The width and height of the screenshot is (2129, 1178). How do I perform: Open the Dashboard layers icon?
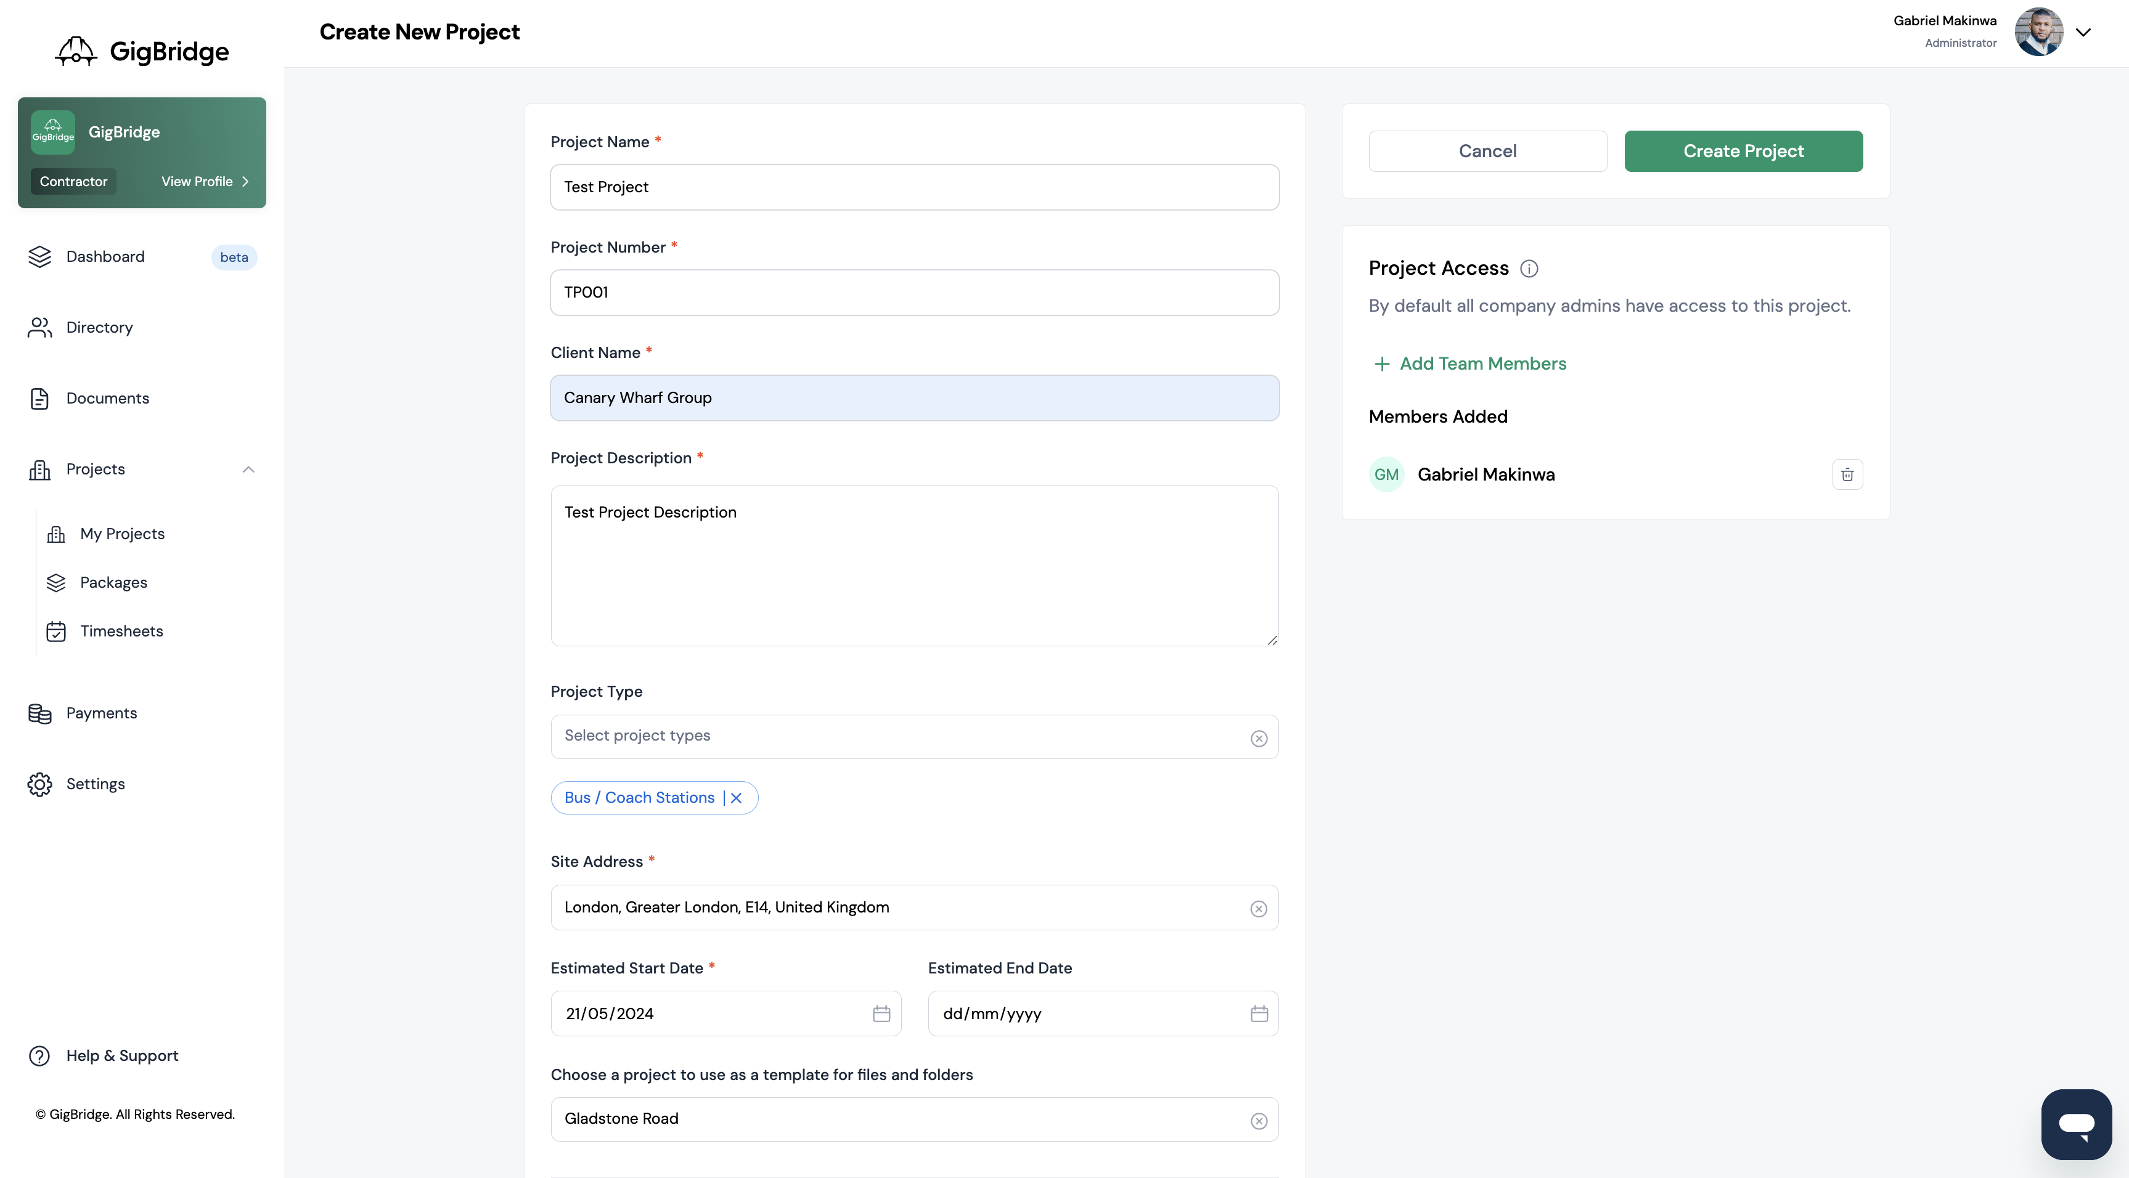coord(39,257)
